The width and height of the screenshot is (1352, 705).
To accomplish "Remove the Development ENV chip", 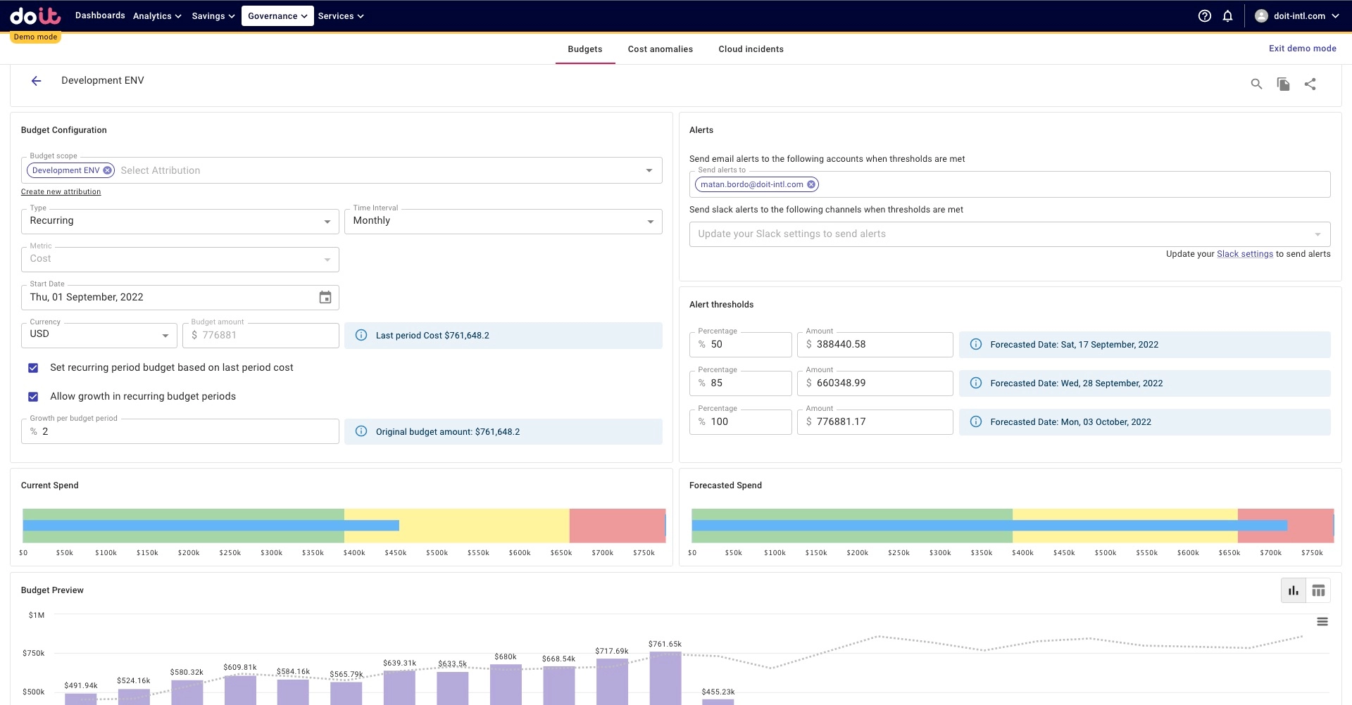I will [x=107, y=170].
